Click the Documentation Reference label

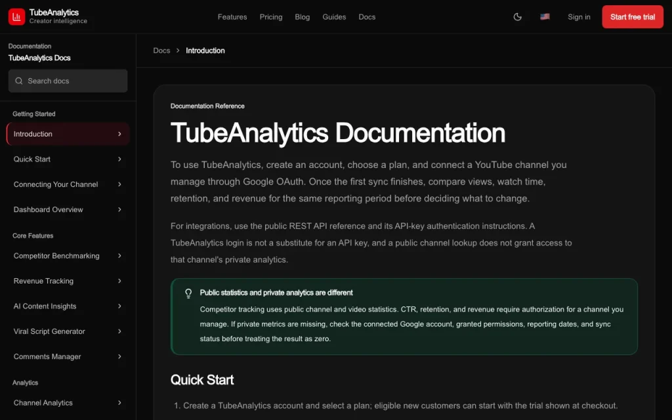coord(207,106)
